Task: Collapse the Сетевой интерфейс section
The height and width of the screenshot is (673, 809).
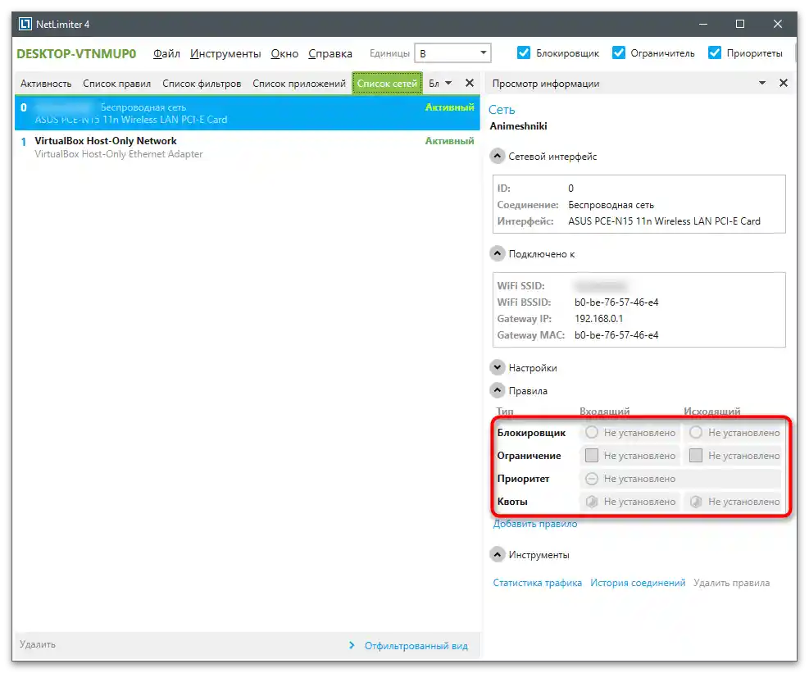Action: (x=497, y=156)
